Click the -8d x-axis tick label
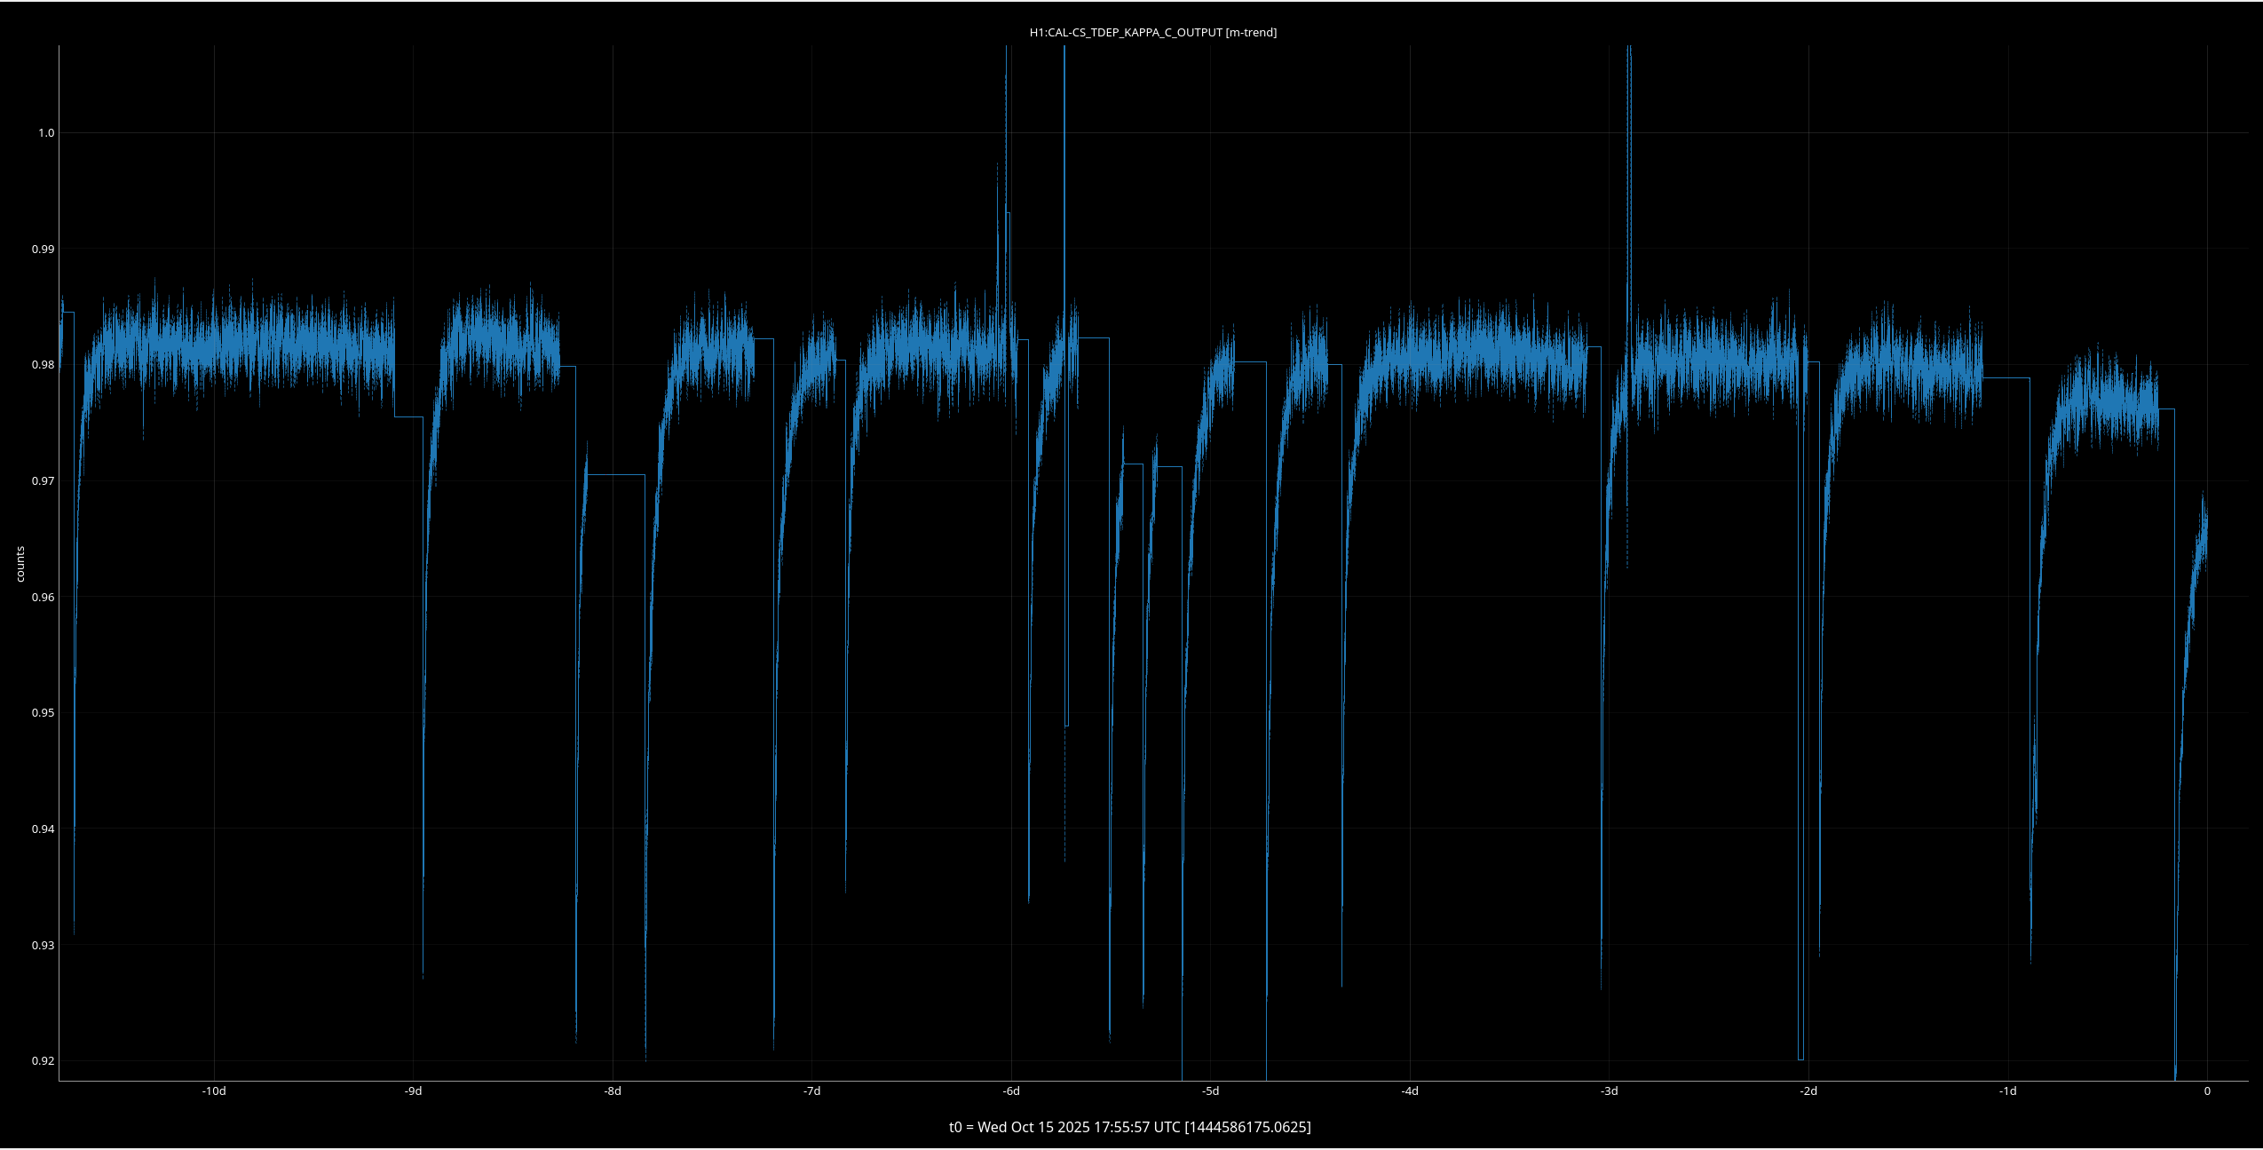 coord(613,1091)
